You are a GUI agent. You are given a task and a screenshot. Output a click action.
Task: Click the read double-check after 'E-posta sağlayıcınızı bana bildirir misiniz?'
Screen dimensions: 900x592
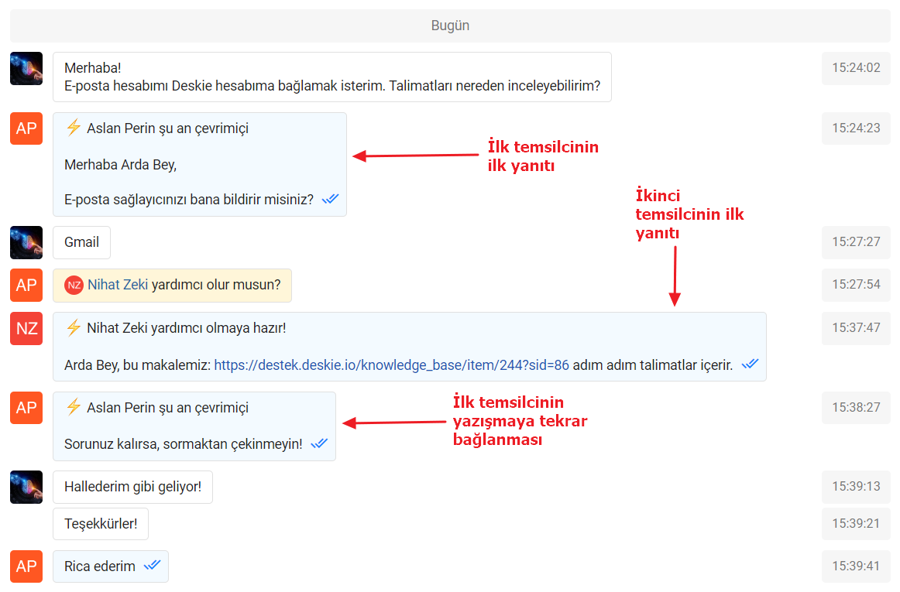(x=330, y=199)
